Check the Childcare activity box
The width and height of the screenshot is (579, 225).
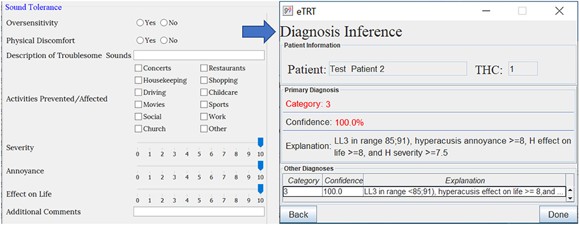point(204,92)
